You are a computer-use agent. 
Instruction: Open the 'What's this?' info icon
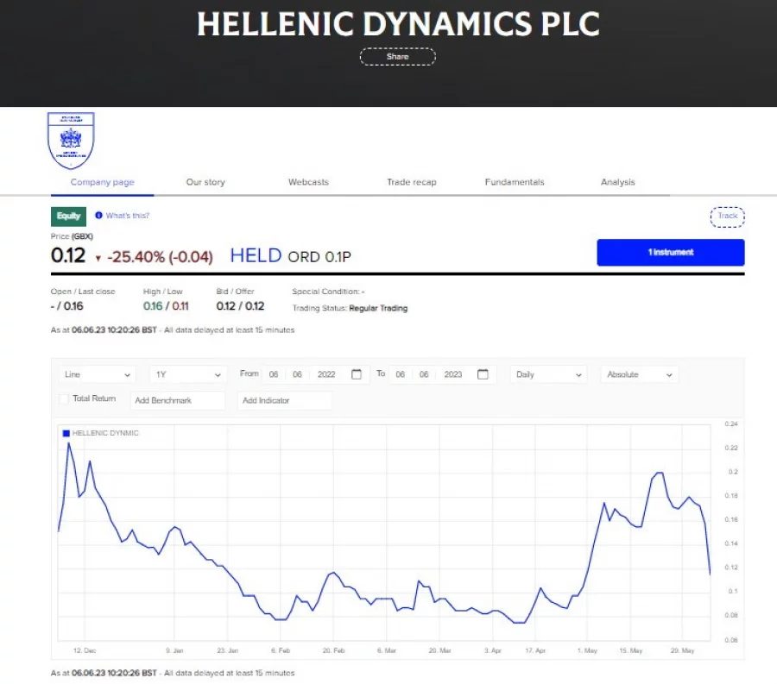[x=98, y=216]
